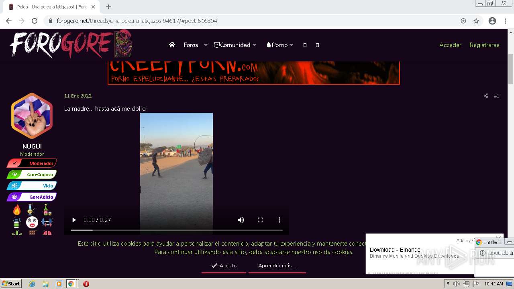Image resolution: width=514 pixels, height=289 pixels.
Task: Click the red Moderador badge
Action: click(x=32, y=163)
